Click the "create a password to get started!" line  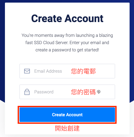tap(67, 50)
